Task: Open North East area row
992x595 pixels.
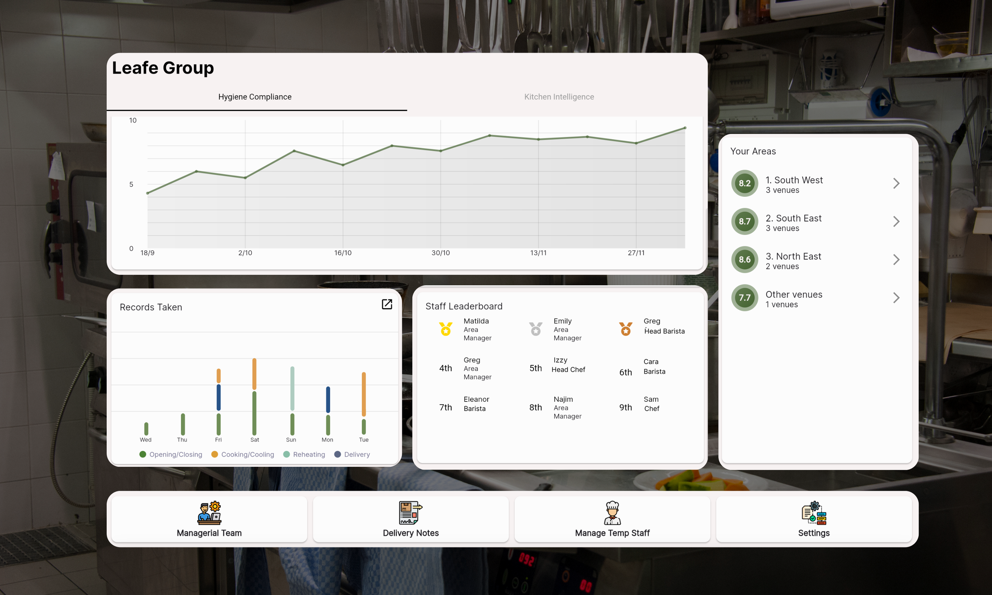Action: click(x=793, y=260)
